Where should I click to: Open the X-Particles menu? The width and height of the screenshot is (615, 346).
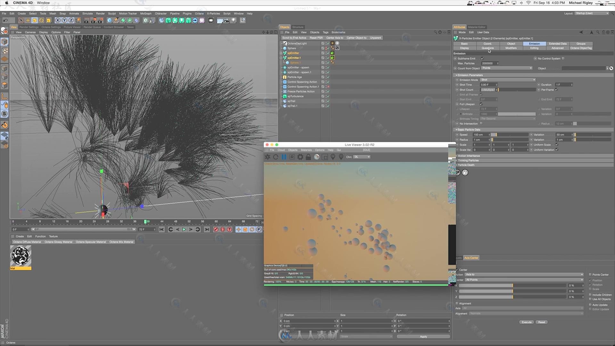pyautogui.click(x=213, y=13)
